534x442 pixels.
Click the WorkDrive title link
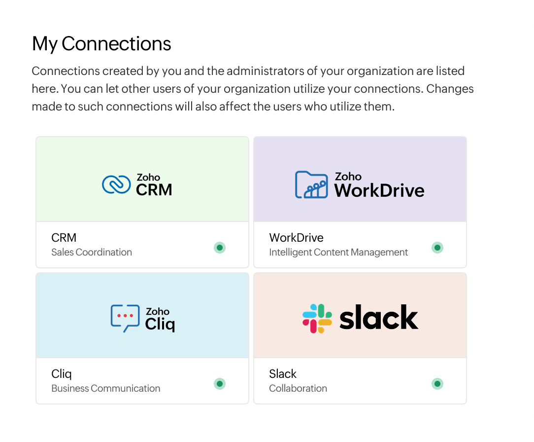296,237
